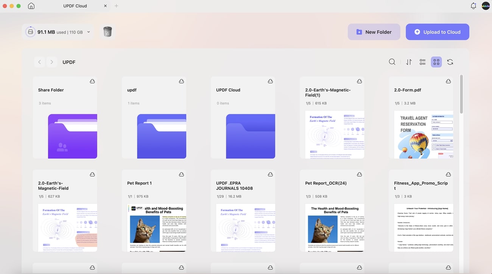
Task: Click cloud icon on UPDF Cloud folder card
Action: (270, 81)
